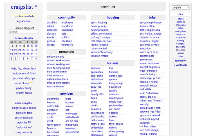Open automotive services
Viewport: 197px width, 136px height.
coord(53,99)
